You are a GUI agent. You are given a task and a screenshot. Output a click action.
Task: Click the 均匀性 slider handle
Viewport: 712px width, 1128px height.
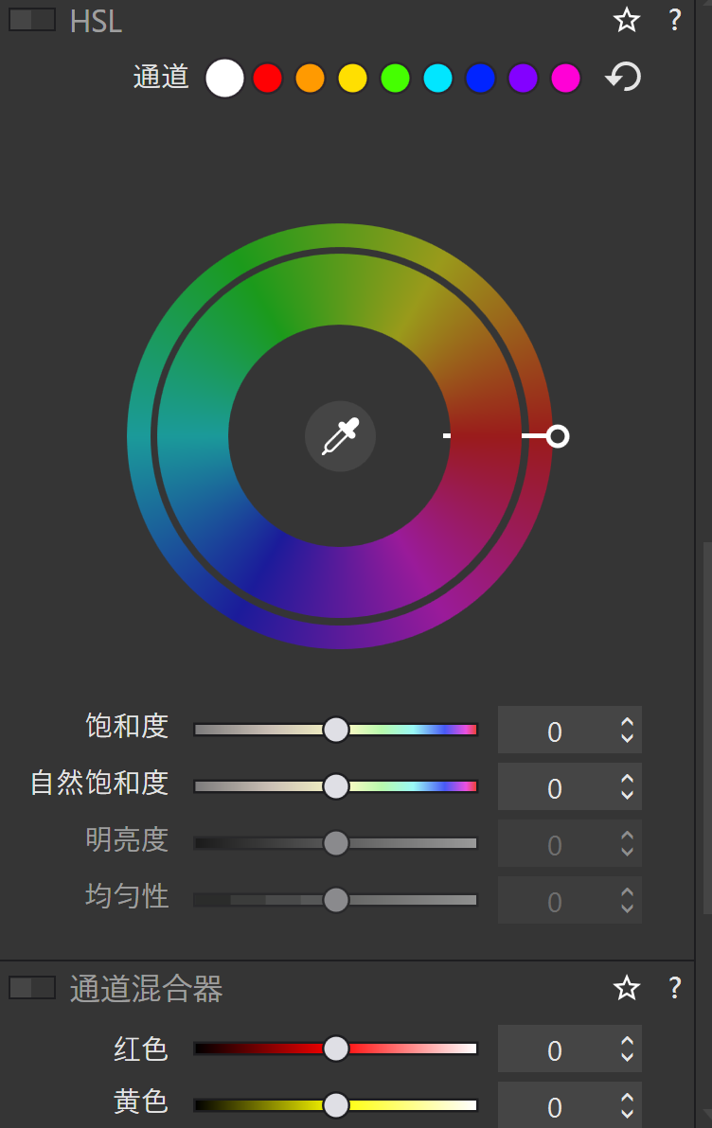point(335,900)
